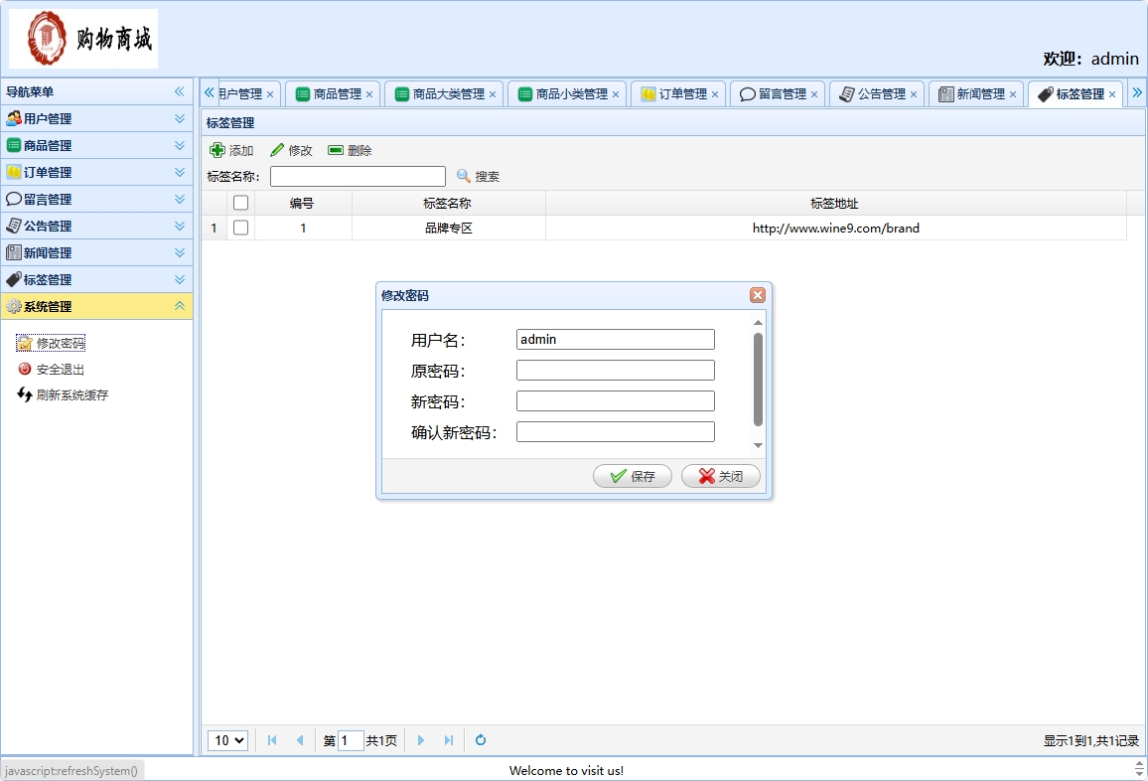This screenshot has height=781, width=1148.
Task: Click the 保存 (Save) button in dialog
Action: point(632,476)
